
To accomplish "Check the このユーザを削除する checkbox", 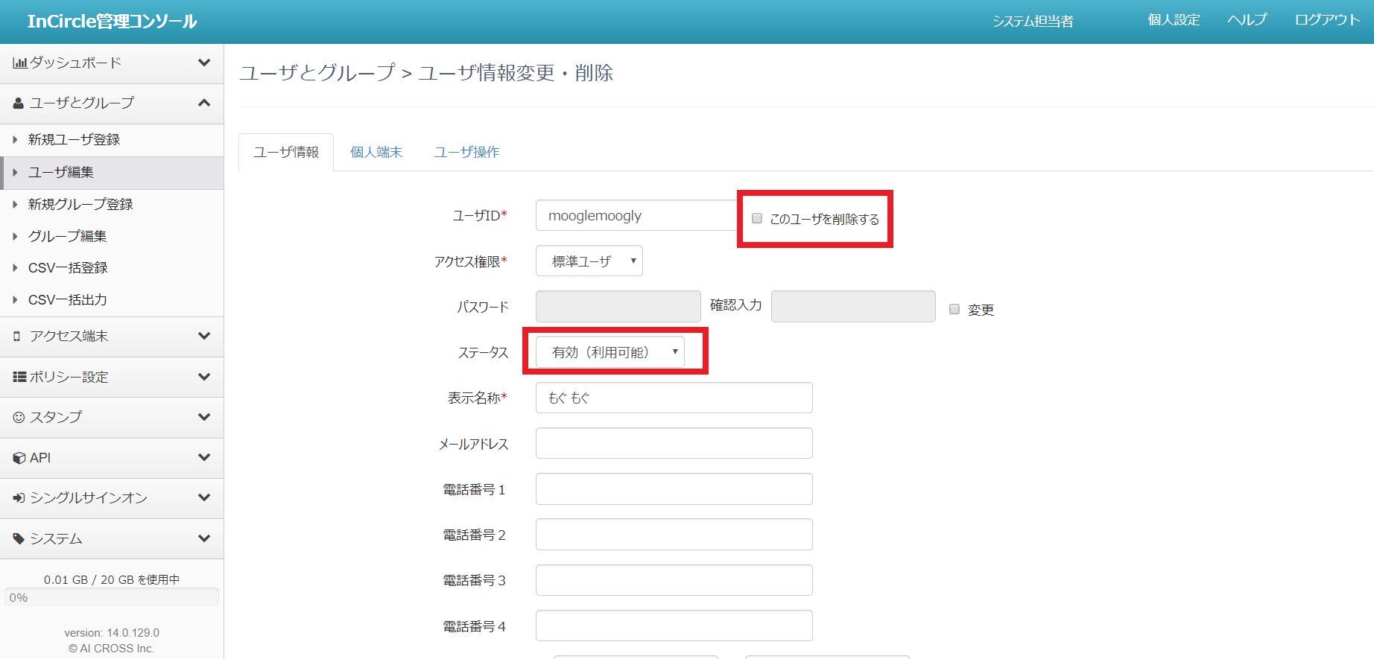I will tap(757, 218).
